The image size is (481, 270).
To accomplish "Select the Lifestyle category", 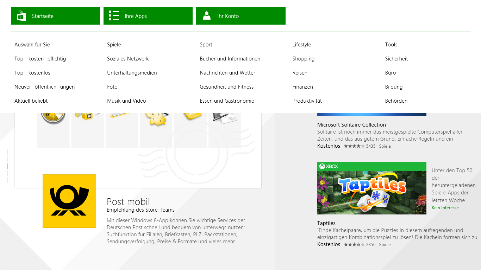I will [x=302, y=45].
